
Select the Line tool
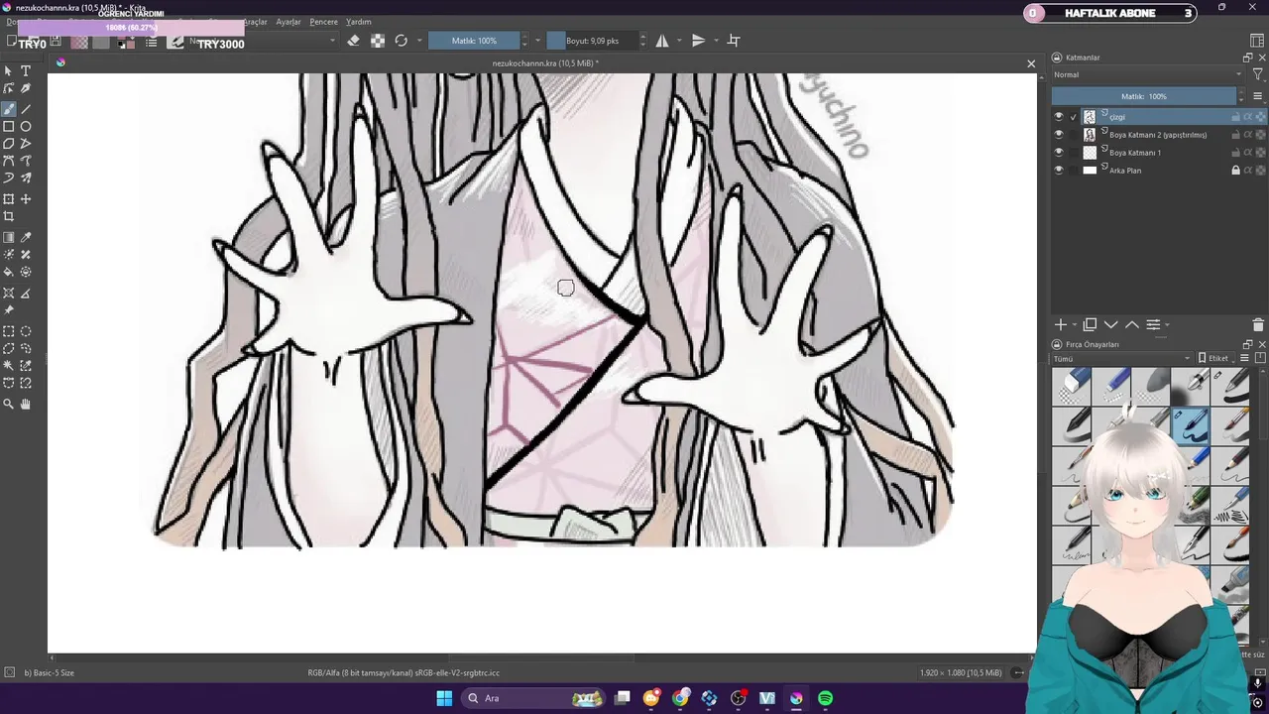[26, 109]
